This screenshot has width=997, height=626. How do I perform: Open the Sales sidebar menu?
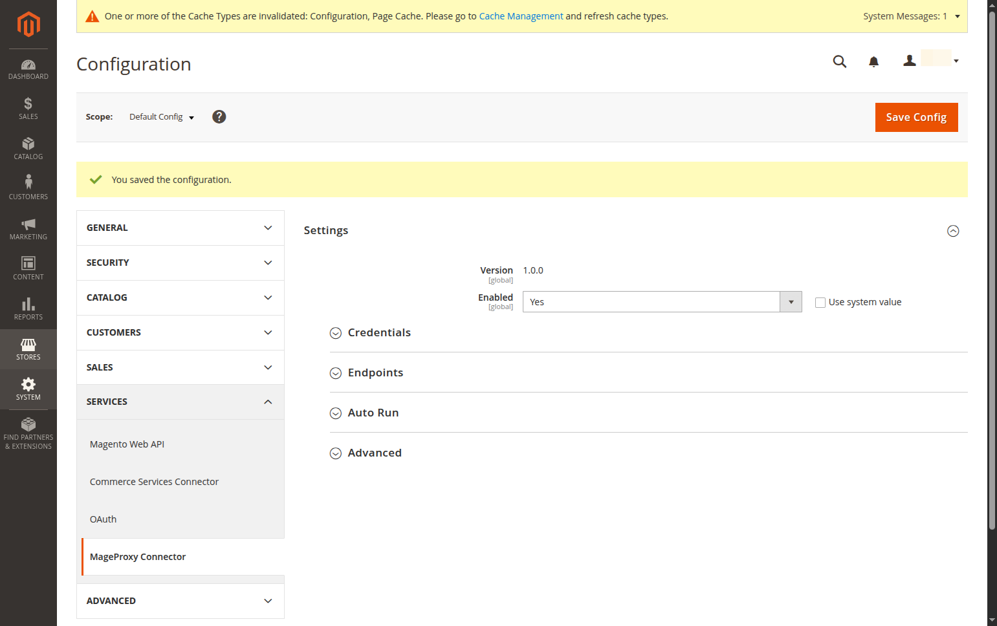pos(28,109)
